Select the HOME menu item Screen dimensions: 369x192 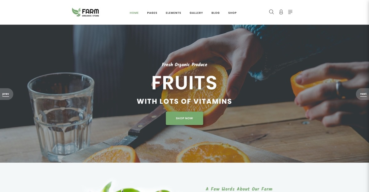[x=134, y=13]
